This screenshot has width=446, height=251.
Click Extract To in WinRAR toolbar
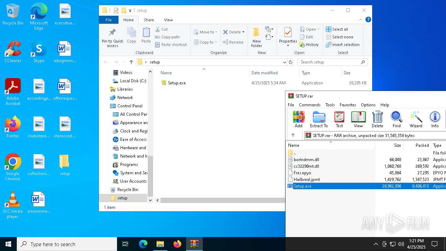click(319, 119)
